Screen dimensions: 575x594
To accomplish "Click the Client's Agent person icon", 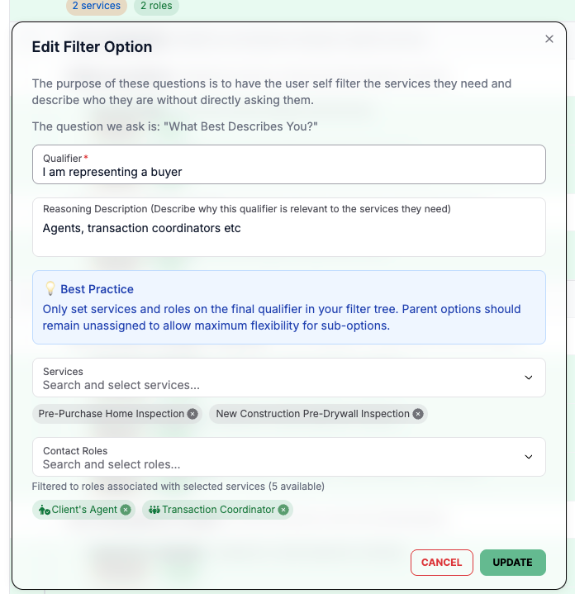I will pos(45,511).
